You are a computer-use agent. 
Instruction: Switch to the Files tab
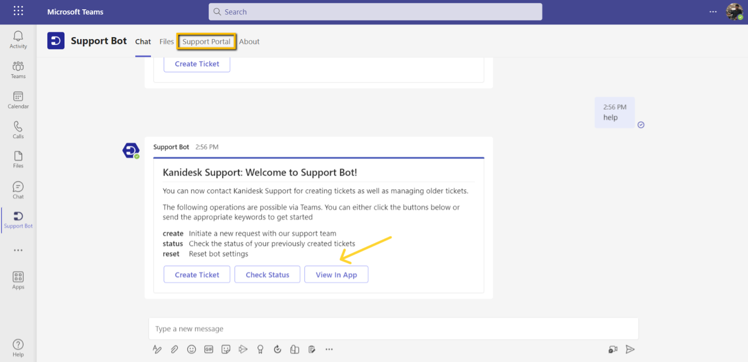[x=166, y=41]
